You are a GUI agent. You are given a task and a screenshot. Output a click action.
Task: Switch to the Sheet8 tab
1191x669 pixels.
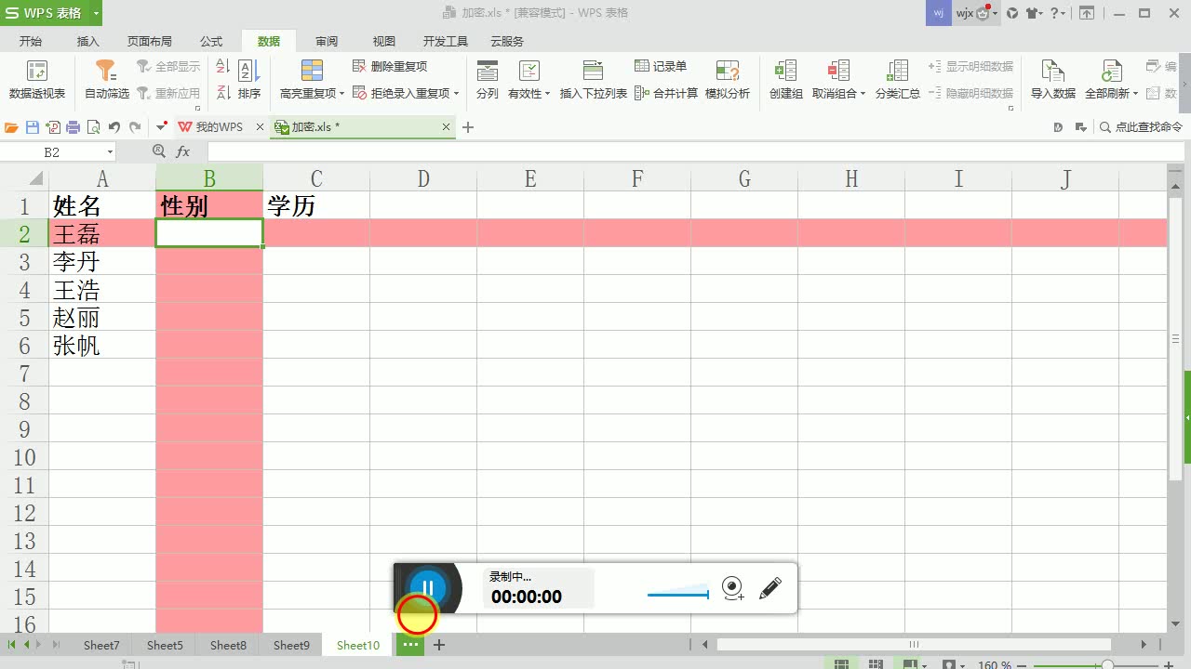click(x=228, y=645)
